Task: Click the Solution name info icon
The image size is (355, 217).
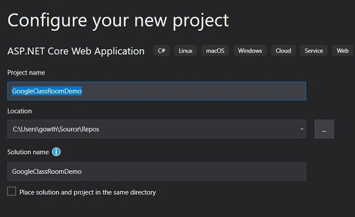Action: point(56,152)
